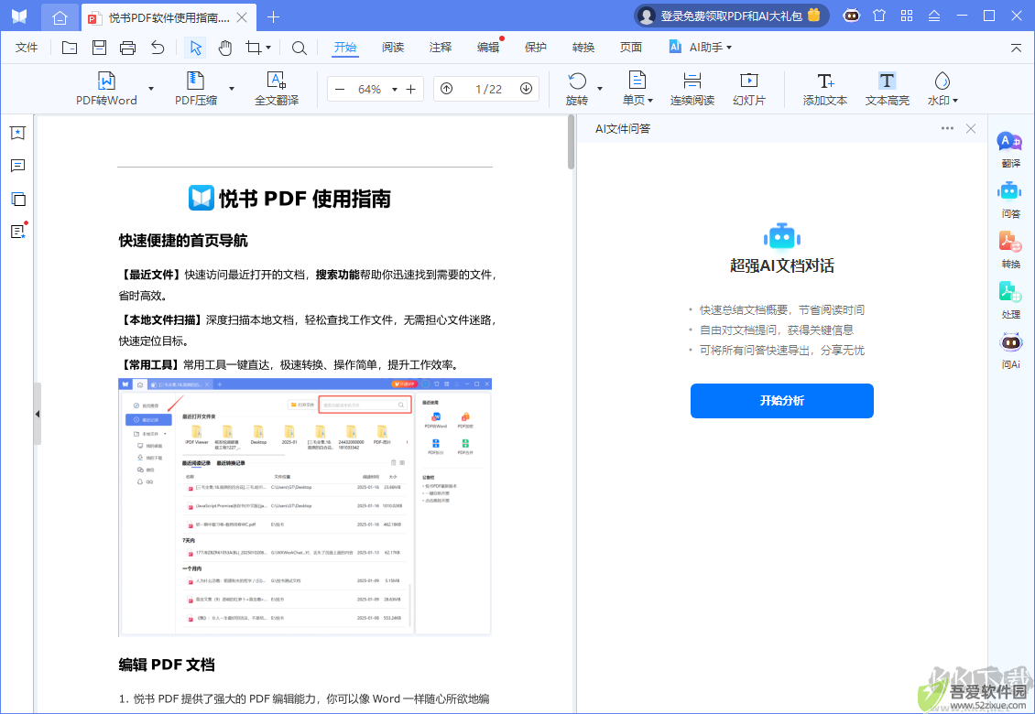The image size is (1035, 714).
Task: Open the starred notes panel icon
Action: click(17, 232)
